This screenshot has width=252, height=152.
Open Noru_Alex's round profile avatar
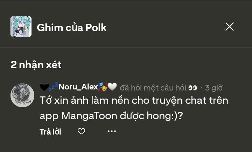click(23, 95)
